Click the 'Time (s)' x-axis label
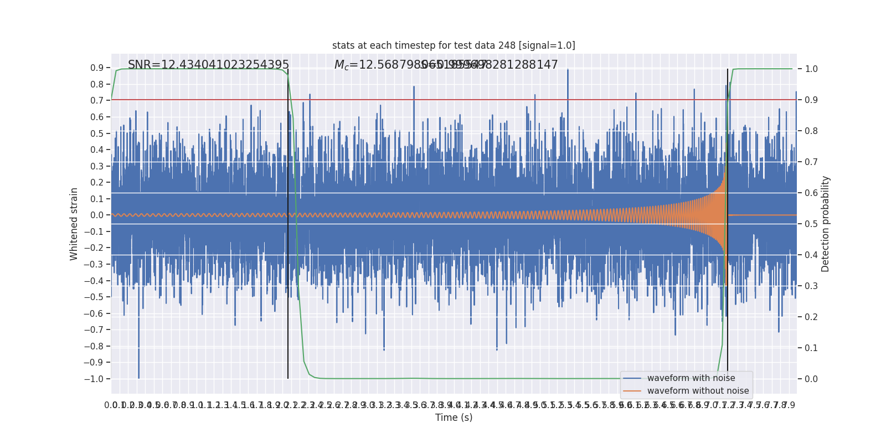 point(454,418)
